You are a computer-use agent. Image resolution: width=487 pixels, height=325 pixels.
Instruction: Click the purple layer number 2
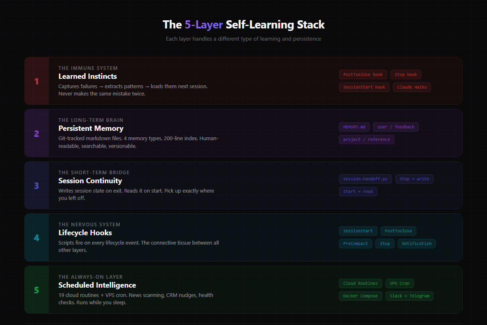pyautogui.click(x=37, y=133)
